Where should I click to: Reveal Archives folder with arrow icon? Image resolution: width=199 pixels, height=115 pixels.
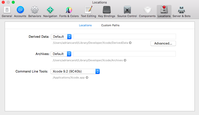point(125,60)
